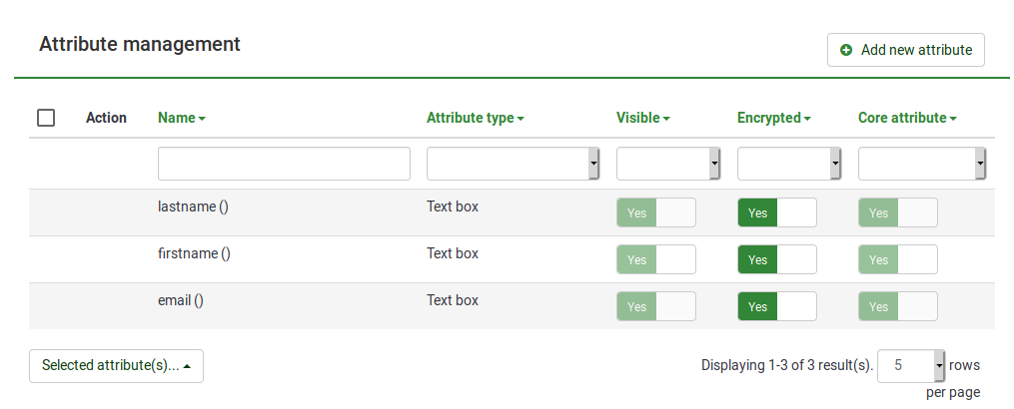Viewport: 1014px width, 409px height.
Task: Sort by Core attribute column header
Action: 907,118
